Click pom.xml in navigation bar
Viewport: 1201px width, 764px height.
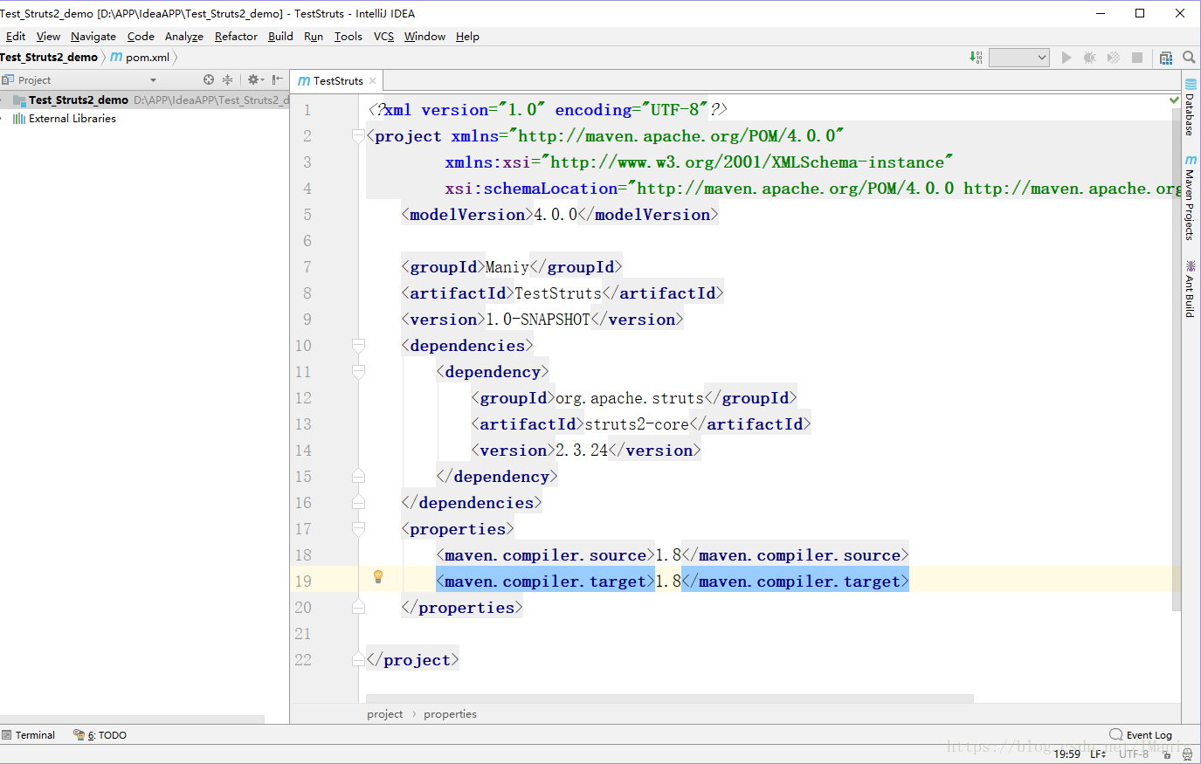(140, 58)
